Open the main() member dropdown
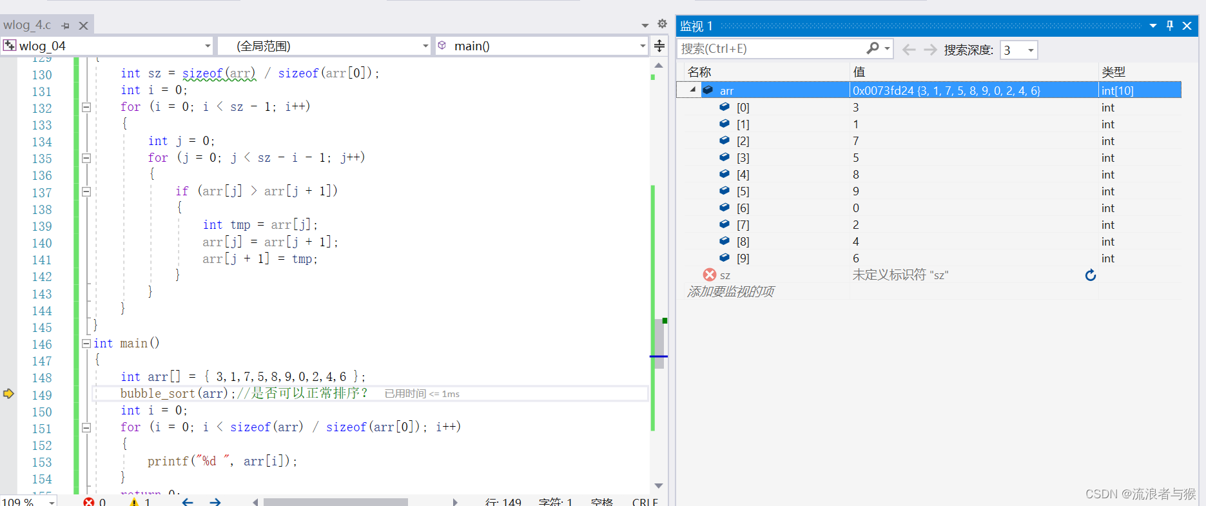The height and width of the screenshot is (506, 1206). (643, 46)
